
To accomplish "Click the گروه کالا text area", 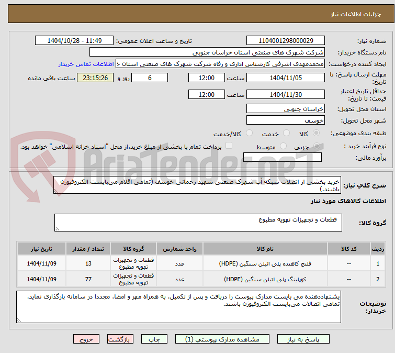I will (198, 223).
